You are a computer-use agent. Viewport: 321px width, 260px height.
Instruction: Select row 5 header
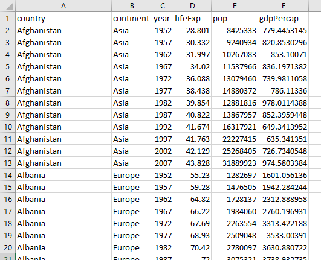point(8,66)
